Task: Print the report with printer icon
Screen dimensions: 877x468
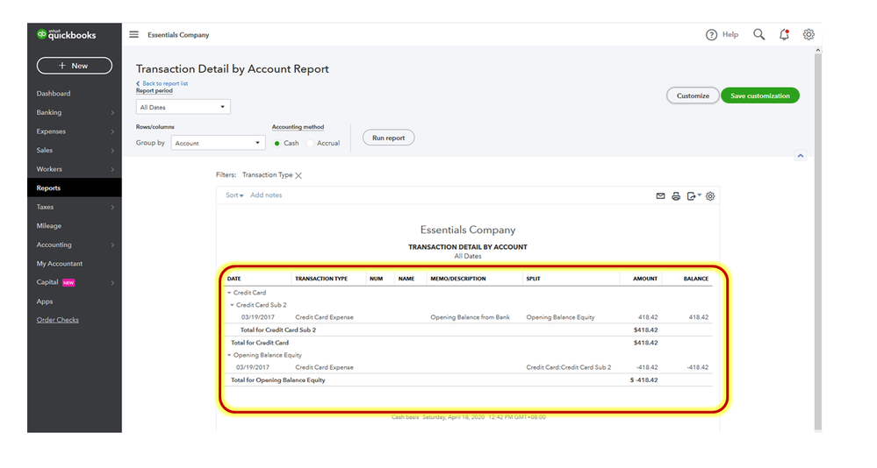Action: point(676,196)
